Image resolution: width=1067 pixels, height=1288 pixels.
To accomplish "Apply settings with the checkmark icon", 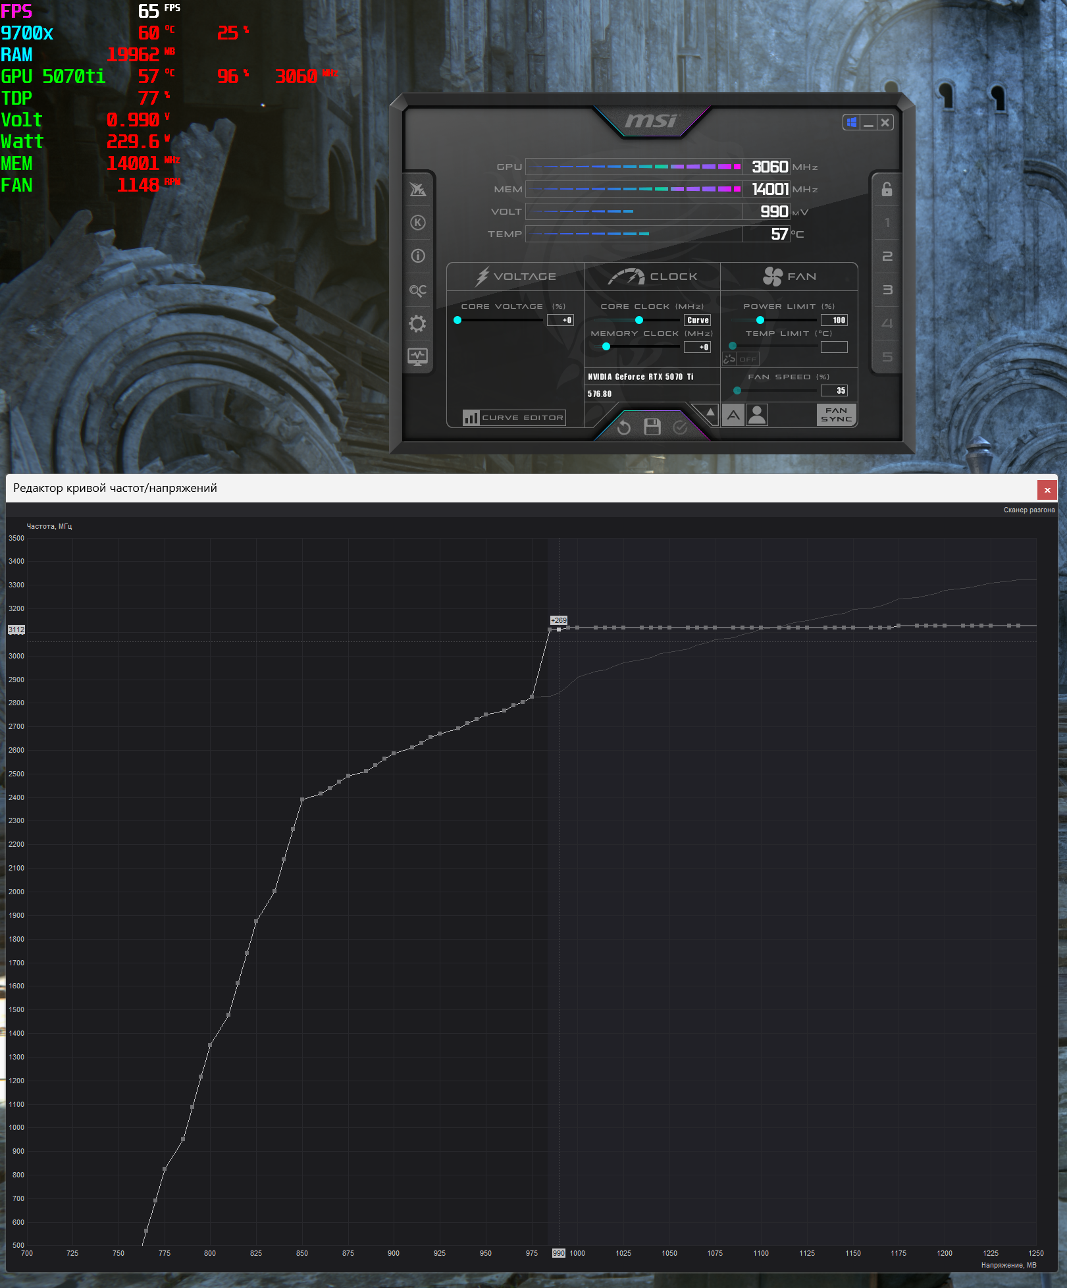I will (x=681, y=427).
